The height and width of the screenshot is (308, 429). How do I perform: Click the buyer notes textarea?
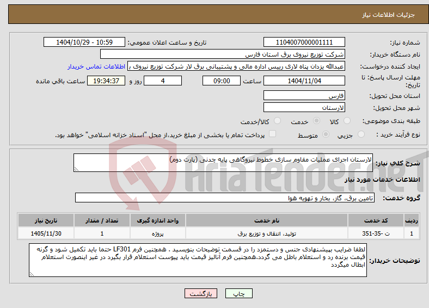tap(198, 260)
